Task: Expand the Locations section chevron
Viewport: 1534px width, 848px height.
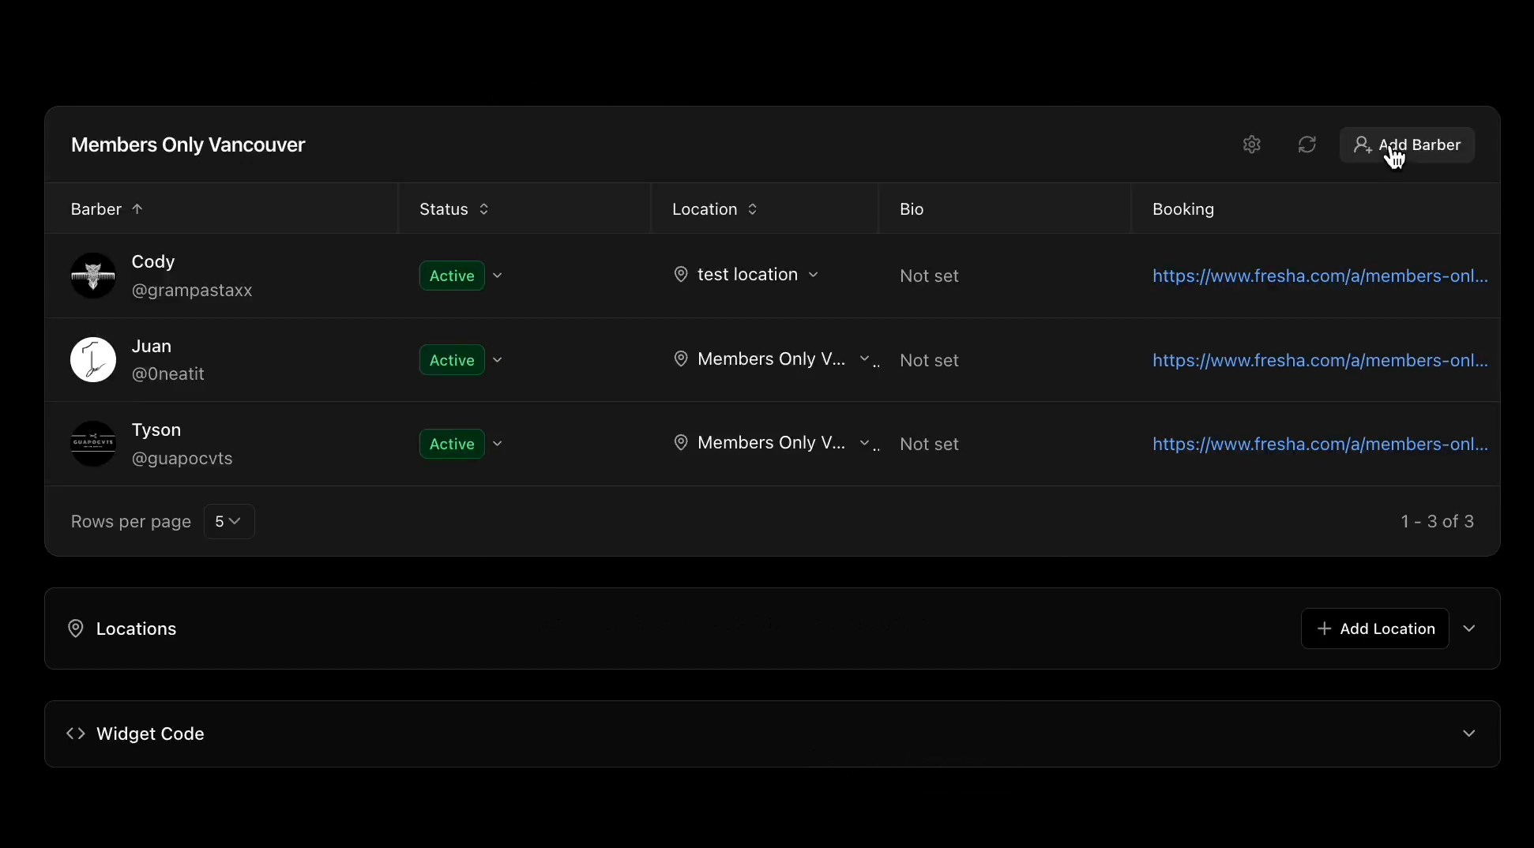Action: click(x=1468, y=628)
